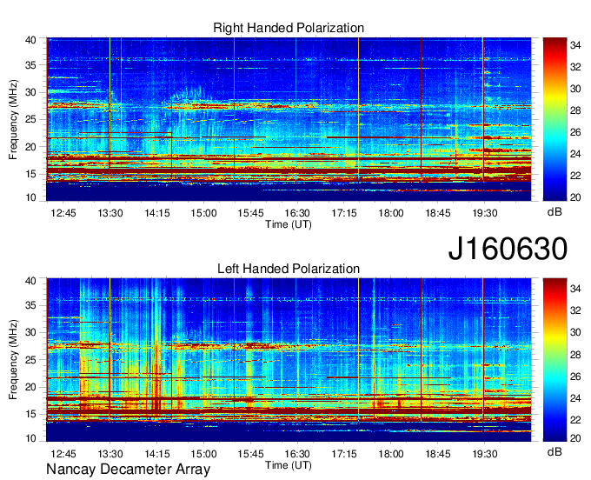Click the bottom plot's Time (UT) axis label

[289, 465]
